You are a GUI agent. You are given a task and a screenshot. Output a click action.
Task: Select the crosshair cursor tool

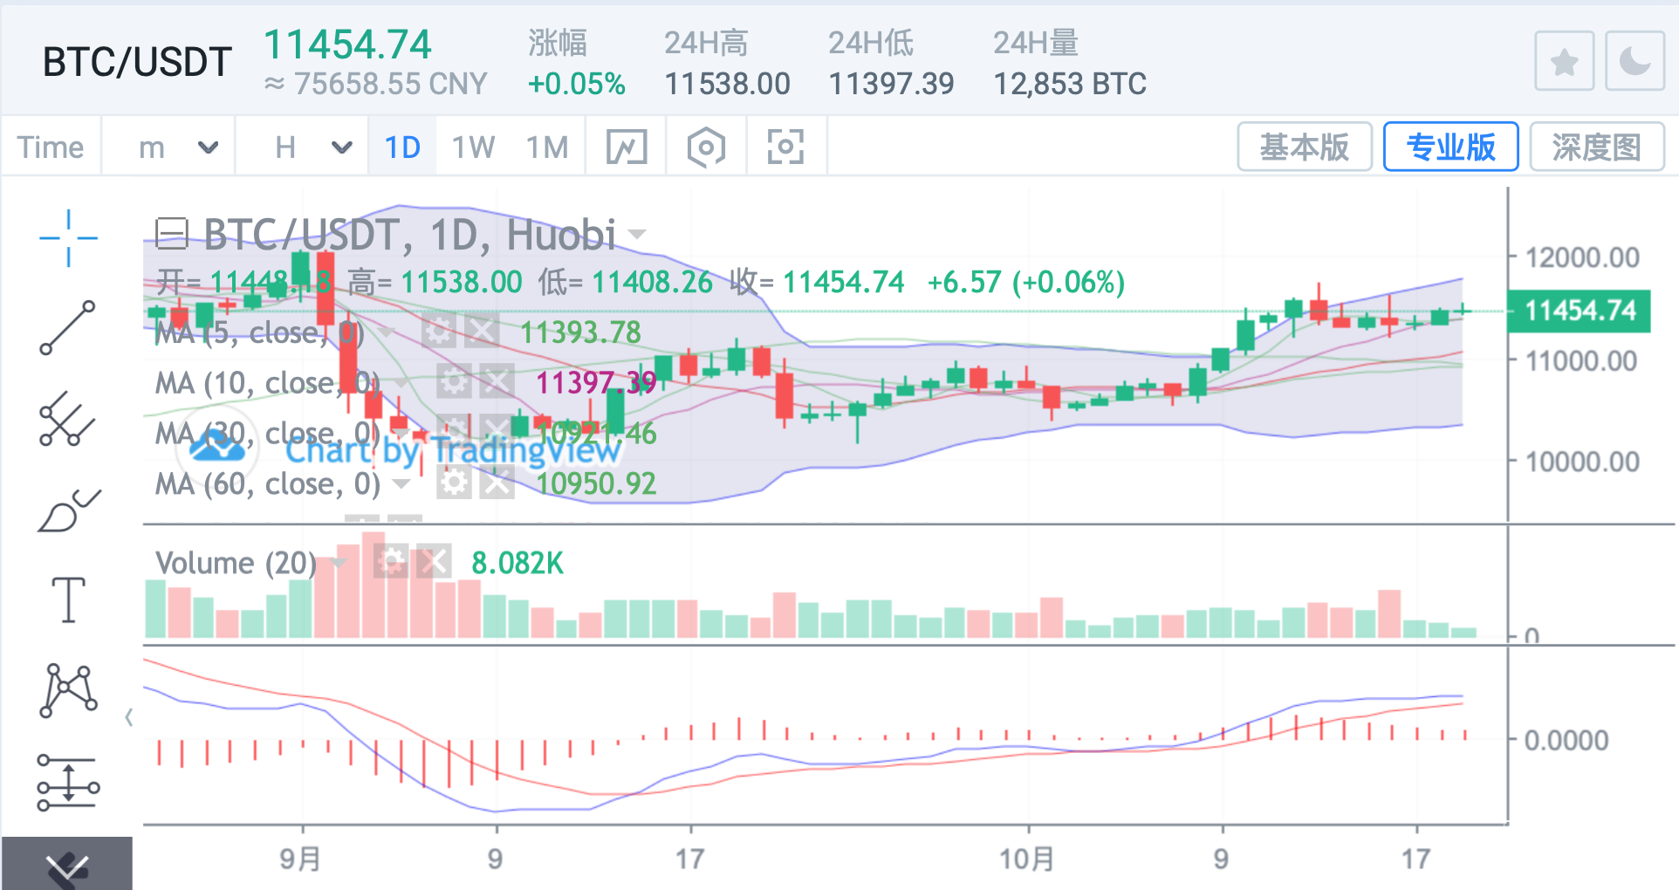[x=68, y=237]
